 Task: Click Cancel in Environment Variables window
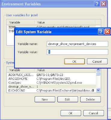[94, 113]
